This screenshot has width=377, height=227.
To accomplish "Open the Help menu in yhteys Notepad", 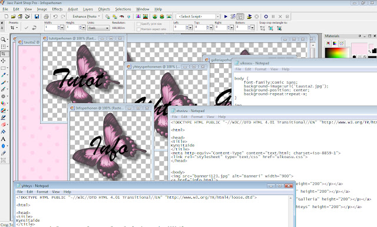I will (x=67, y=192).
